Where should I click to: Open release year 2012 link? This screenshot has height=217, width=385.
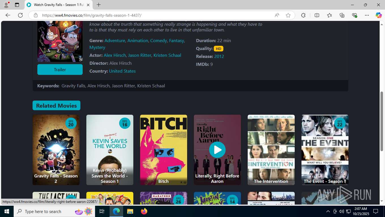tap(219, 56)
